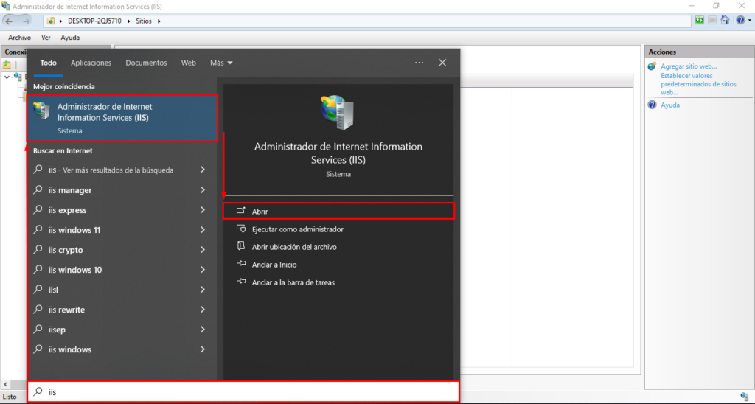This screenshot has height=404, width=755.
Task: Click the search box containing iis
Action: coord(243,392)
